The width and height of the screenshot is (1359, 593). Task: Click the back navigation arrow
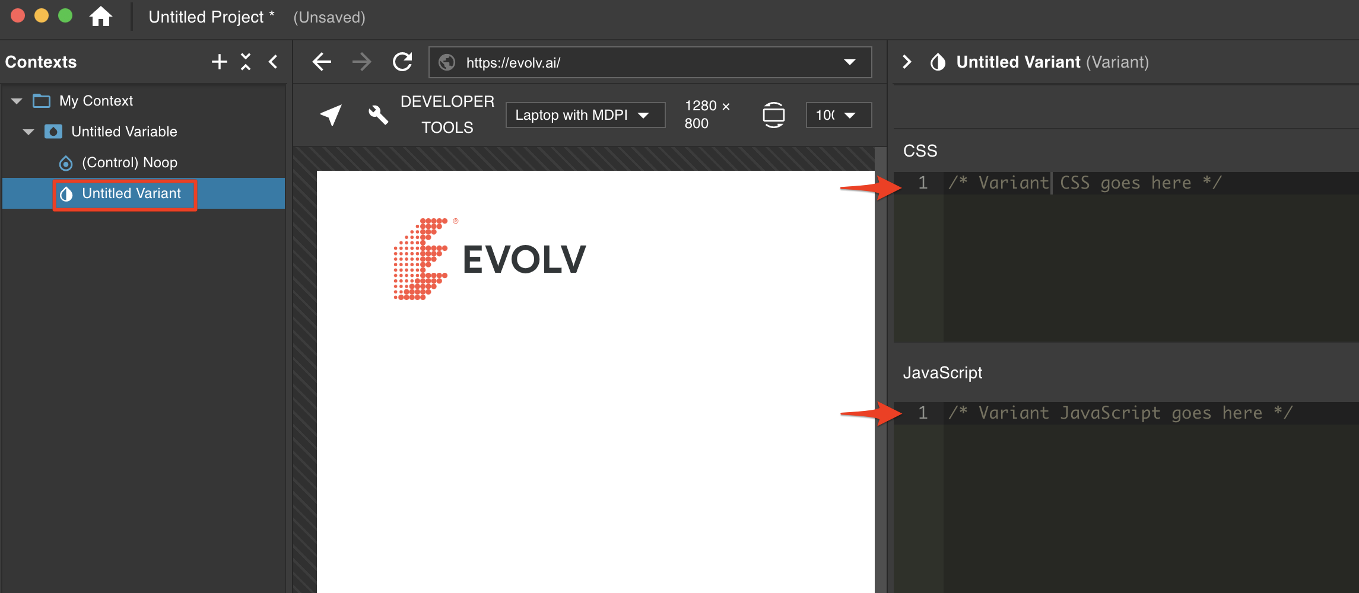321,61
